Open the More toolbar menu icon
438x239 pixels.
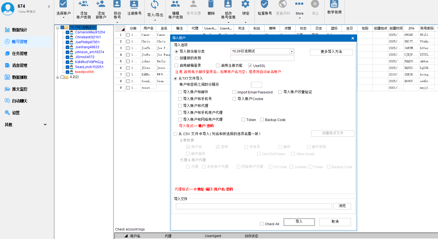point(299,4)
